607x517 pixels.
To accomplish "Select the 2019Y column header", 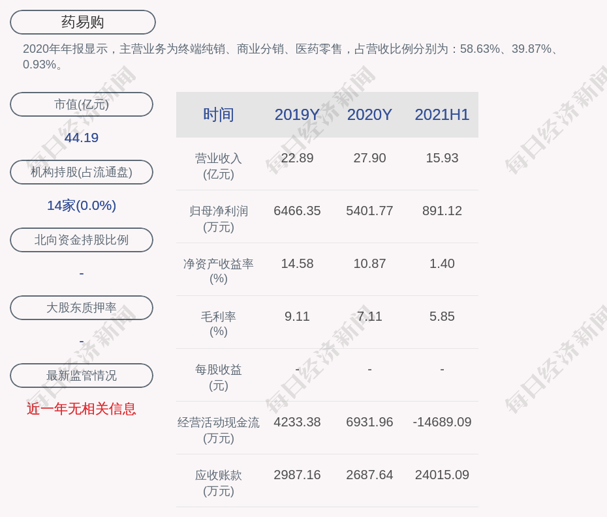I will tap(297, 115).
